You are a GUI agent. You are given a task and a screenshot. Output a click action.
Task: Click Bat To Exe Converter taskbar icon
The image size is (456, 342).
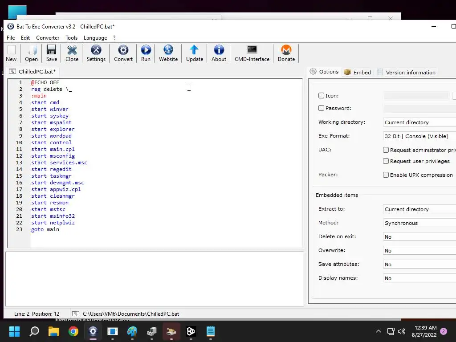[x=93, y=331]
